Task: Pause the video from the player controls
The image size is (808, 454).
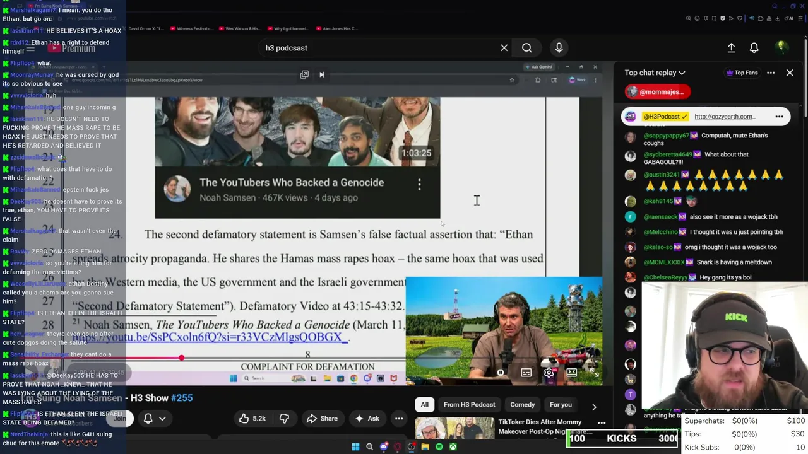Action: point(500,373)
